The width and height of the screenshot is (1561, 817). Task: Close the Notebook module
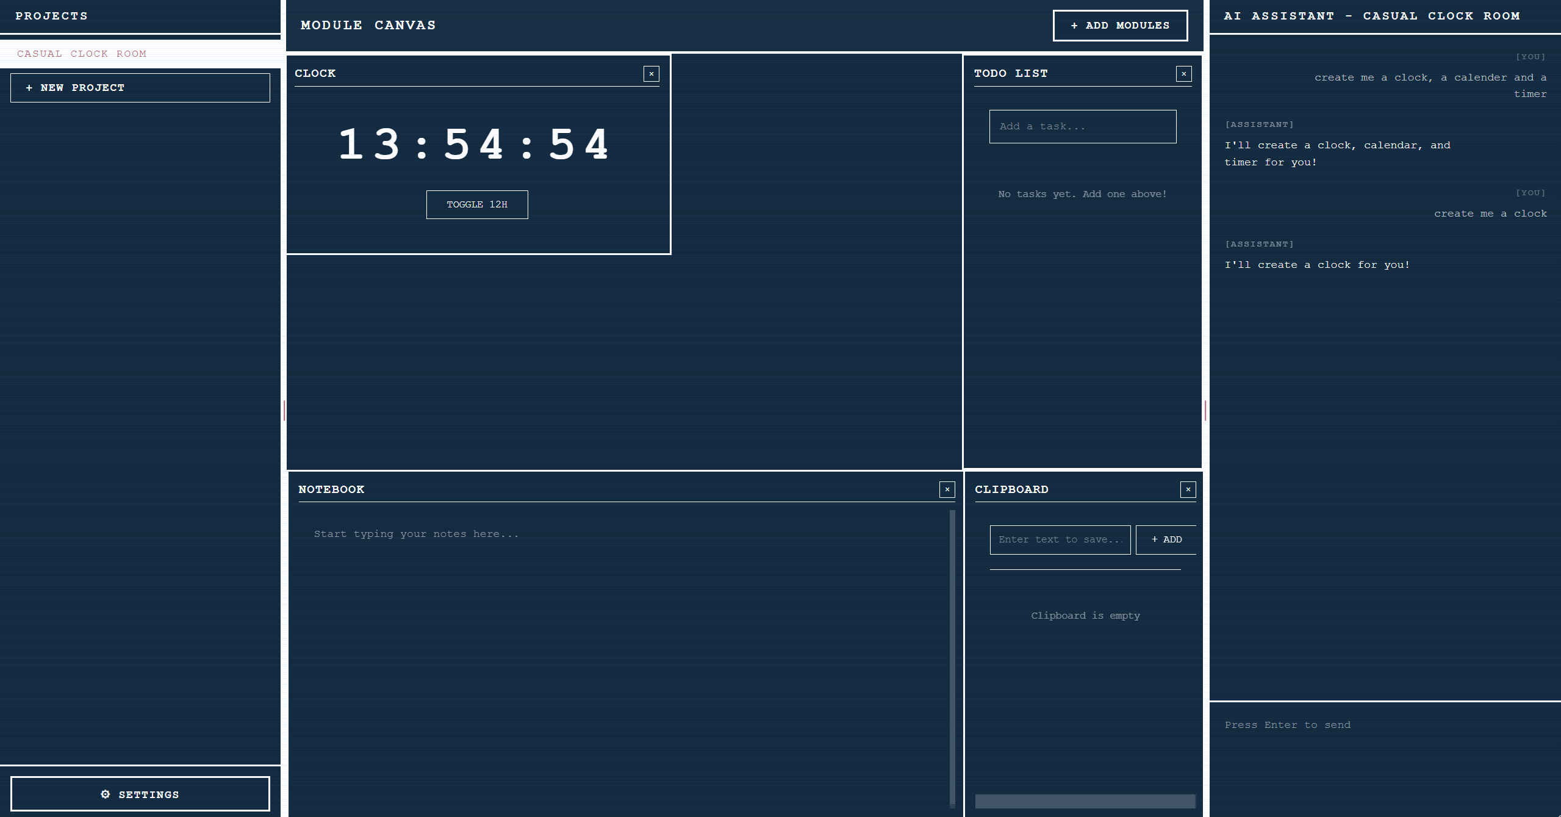(947, 489)
